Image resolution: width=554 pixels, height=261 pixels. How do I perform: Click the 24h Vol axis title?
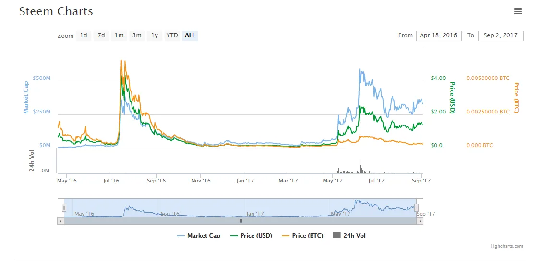tap(32, 161)
